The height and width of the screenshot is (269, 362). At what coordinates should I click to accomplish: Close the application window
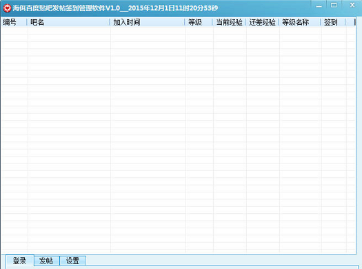coord(352,6)
